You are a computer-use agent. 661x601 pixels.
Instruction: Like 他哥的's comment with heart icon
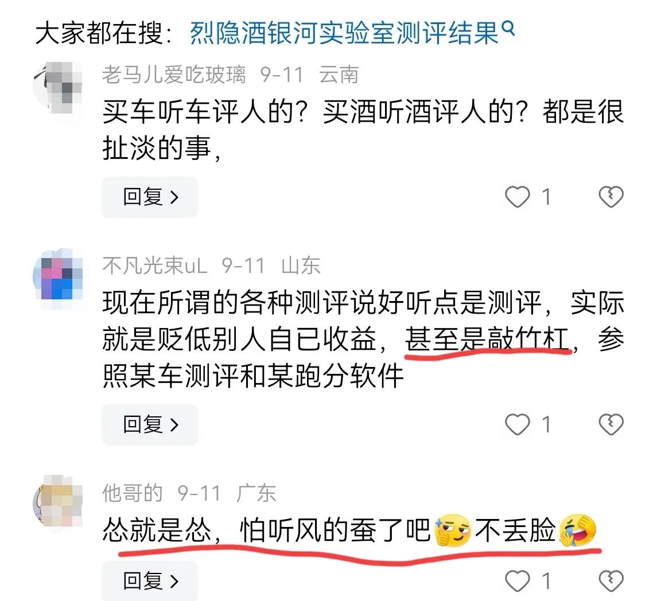click(x=517, y=581)
